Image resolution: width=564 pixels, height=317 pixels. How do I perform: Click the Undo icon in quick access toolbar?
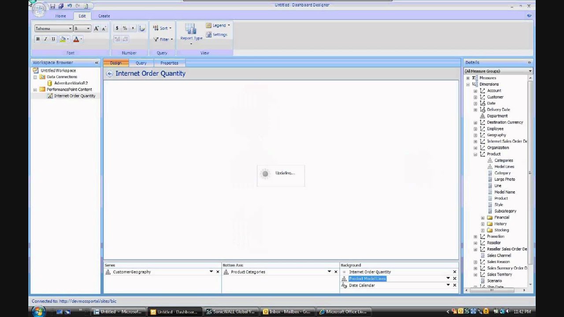[69, 6]
